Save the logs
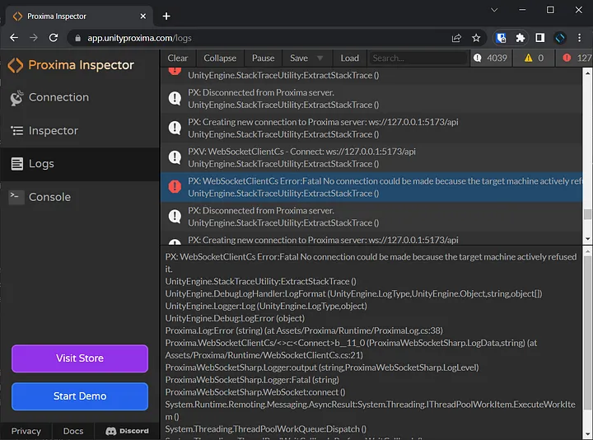The width and height of the screenshot is (593, 440). pyautogui.click(x=299, y=59)
